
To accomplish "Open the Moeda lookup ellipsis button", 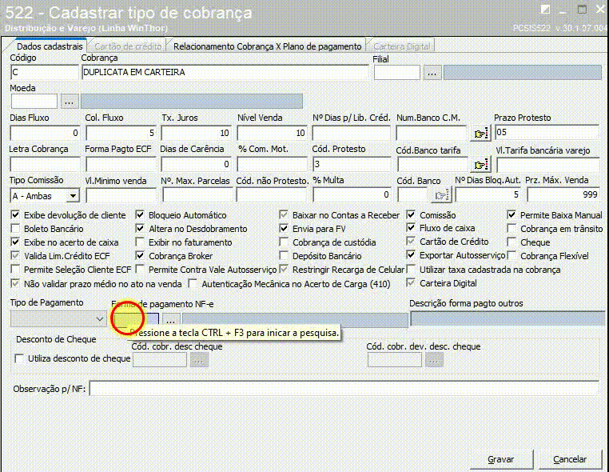I will (x=70, y=102).
